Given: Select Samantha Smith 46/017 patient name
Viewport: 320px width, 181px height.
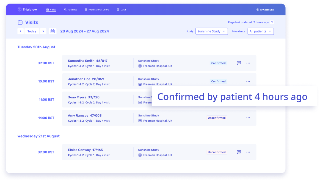Looking at the screenshot, I should (x=87, y=61).
